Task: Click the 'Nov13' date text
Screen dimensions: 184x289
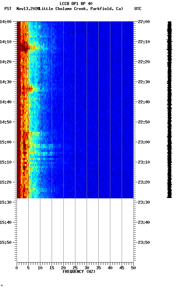Action: coord(22,9)
